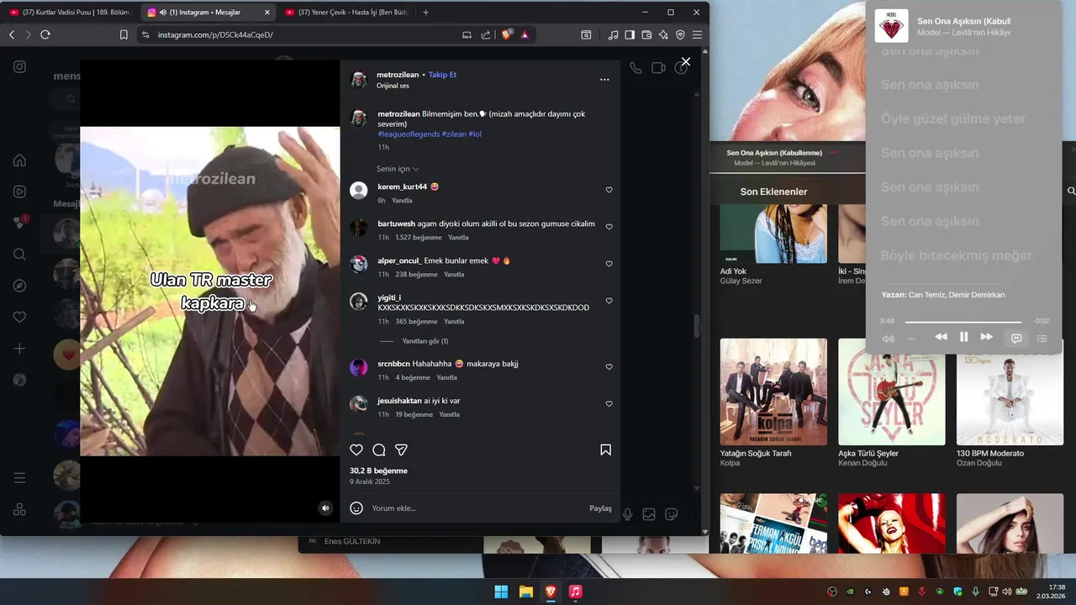Open Brave Shields lion icon
The width and height of the screenshot is (1076, 605).
[507, 34]
